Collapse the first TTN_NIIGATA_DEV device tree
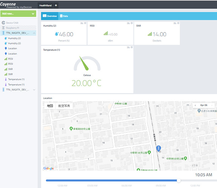This screenshot has height=188, width=217. (34, 33)
